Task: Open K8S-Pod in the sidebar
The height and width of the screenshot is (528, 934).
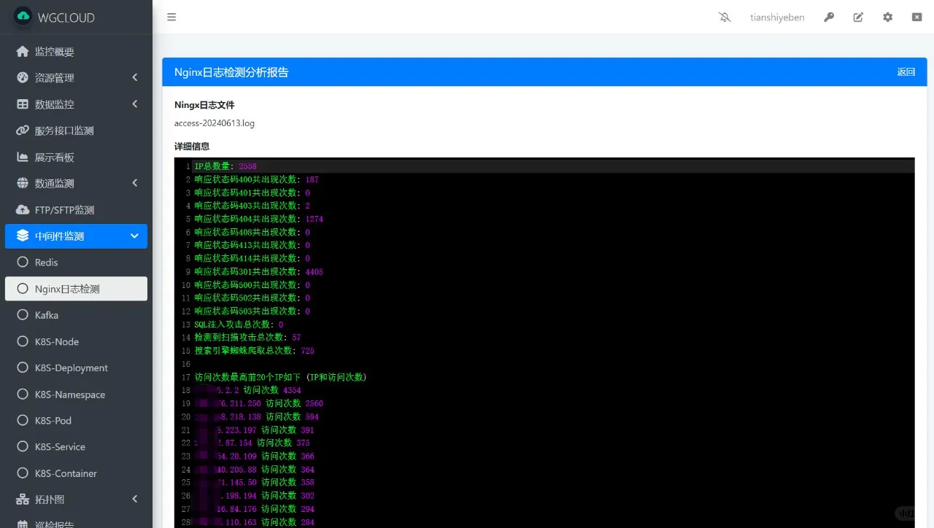Action: point(76,421)
